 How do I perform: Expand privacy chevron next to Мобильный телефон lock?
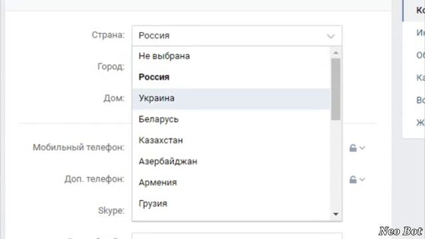tap(362, 148)
